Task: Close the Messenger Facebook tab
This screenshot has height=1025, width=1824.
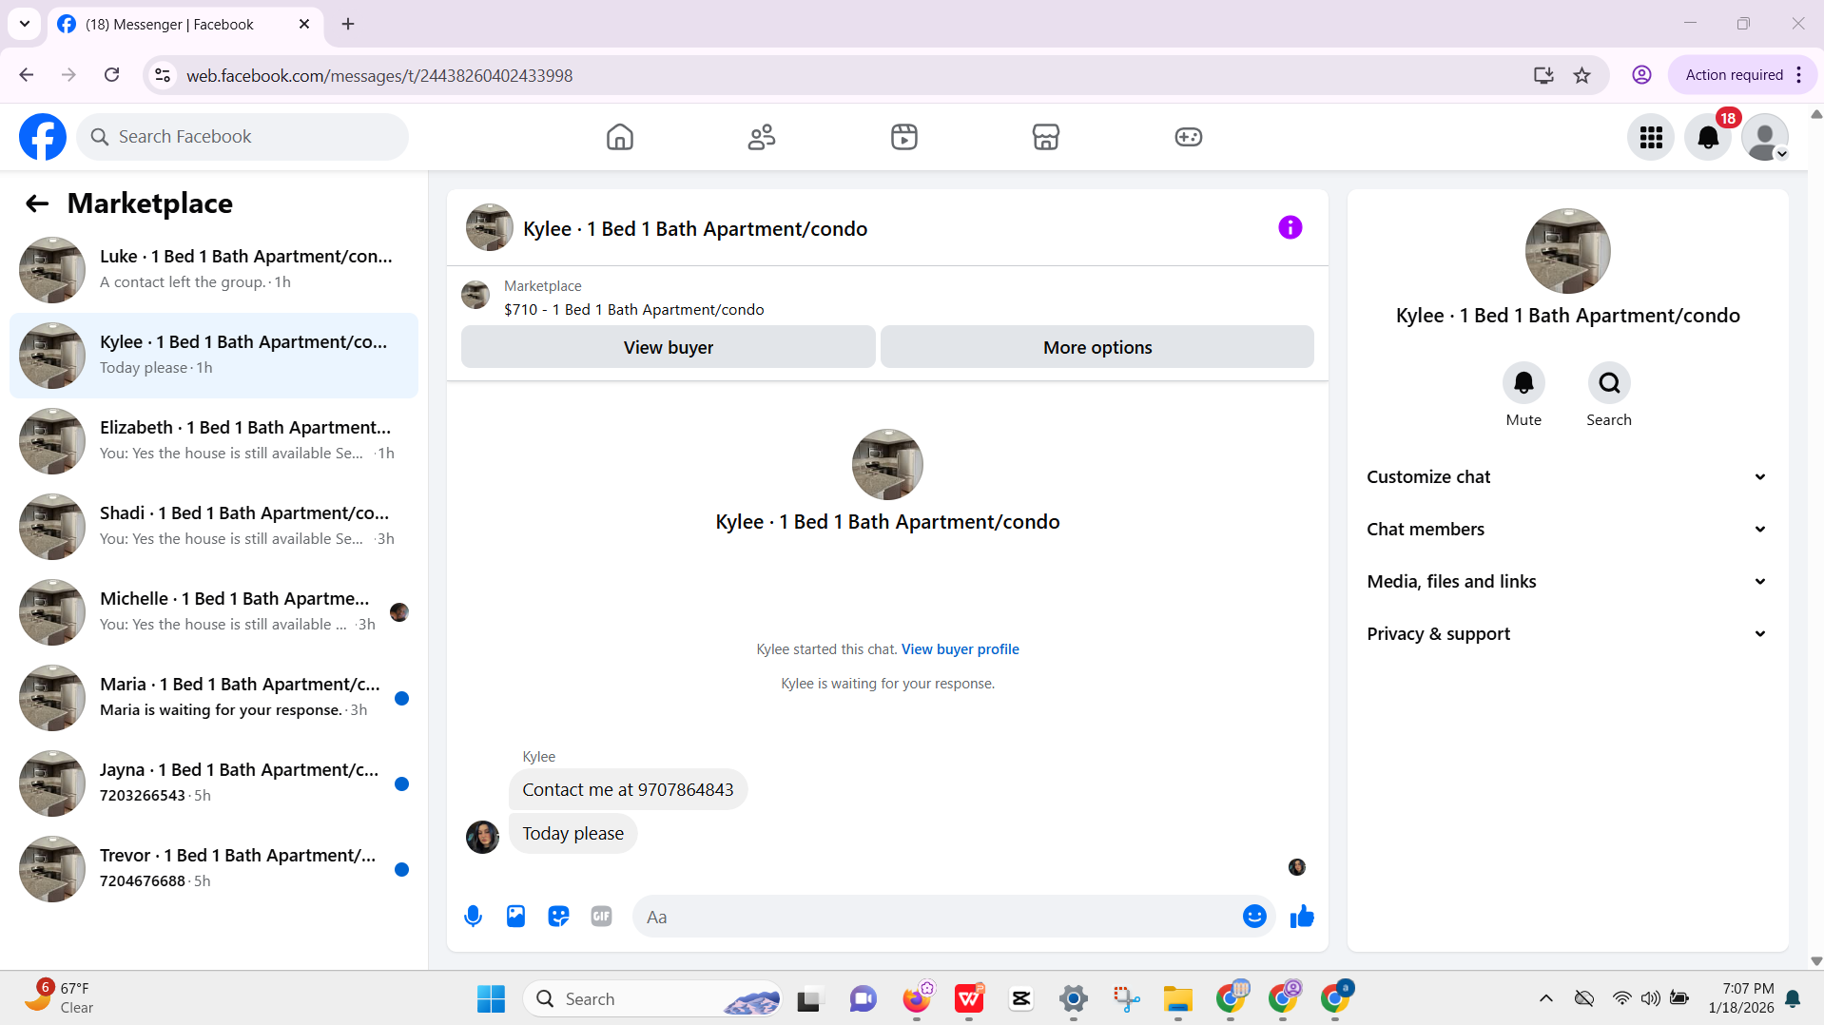Action: [x=304, y=24]
